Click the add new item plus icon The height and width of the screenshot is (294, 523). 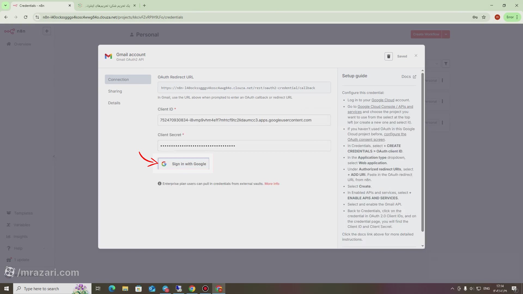point(47,31)
